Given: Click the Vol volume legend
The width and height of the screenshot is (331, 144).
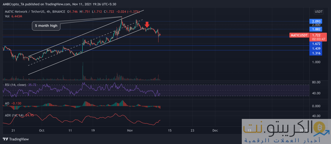Looking at the screenshot, I should 7,16.
